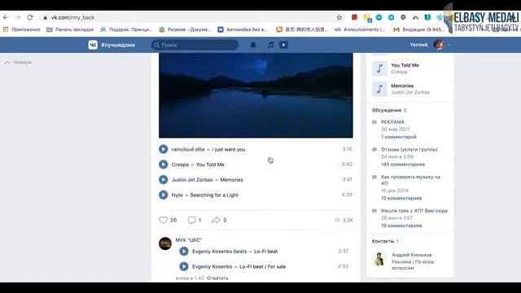Bookmark this page with the star icon

[339, 17]
